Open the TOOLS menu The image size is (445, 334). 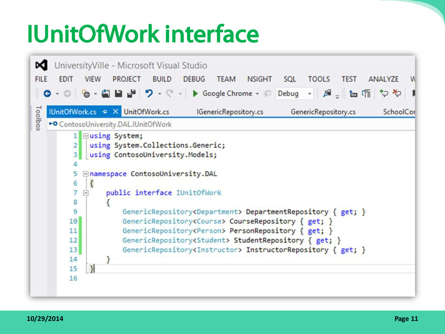coord(319,79)
